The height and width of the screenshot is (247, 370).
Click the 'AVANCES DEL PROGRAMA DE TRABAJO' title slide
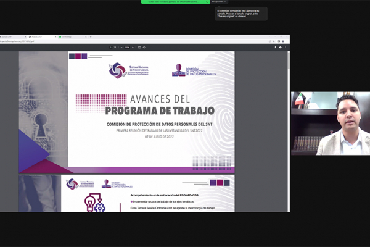click(x=126, y=112)
